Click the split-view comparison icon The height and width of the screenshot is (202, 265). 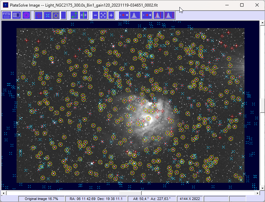coord(17,15)
